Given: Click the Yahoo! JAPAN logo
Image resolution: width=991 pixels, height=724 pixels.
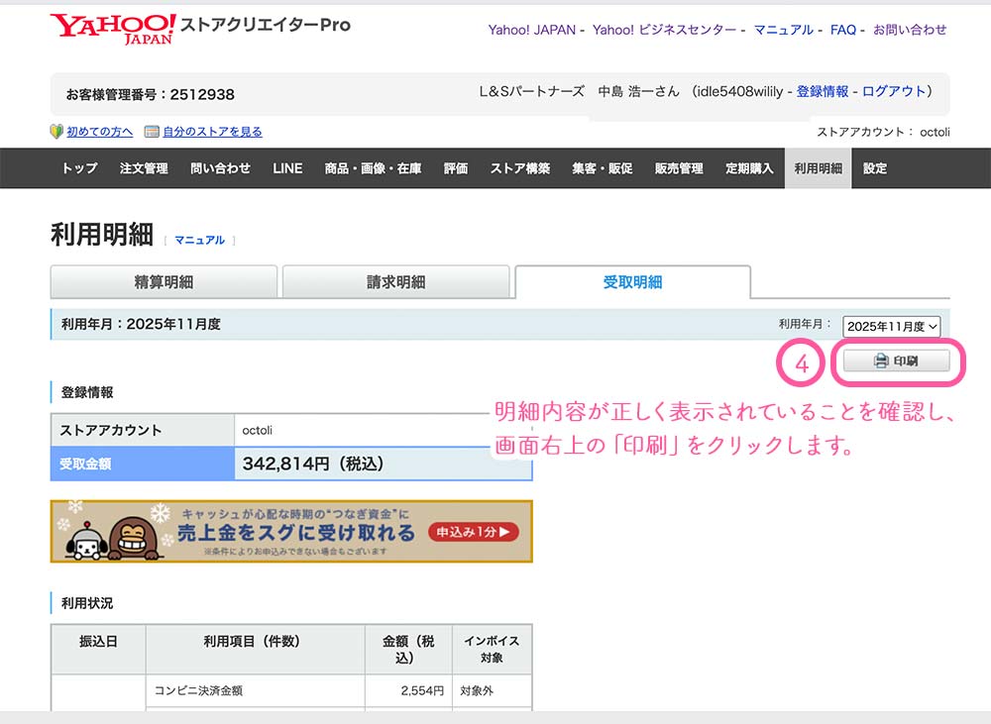Looking at the screenshot, I should [112, 29].
